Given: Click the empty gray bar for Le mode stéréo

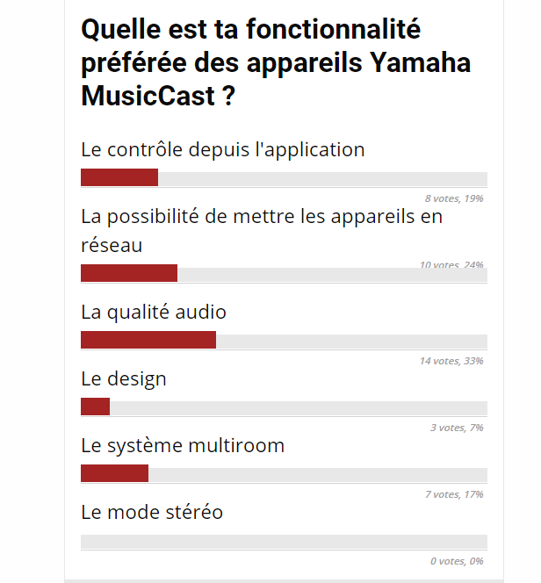Looking at the screenshot, I should [x=284, y=542].
